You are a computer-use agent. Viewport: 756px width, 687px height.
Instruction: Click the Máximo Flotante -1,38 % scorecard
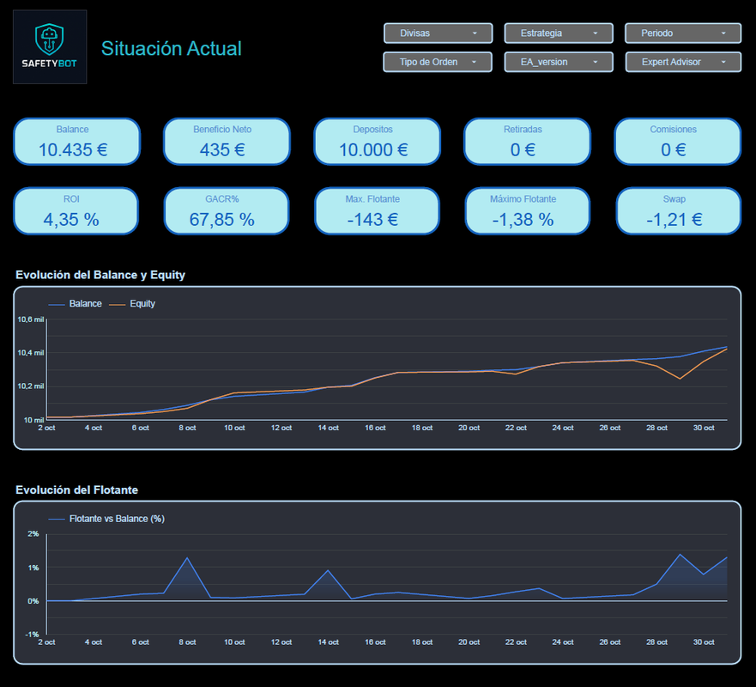pyautogui.click(x=527, y=211)
